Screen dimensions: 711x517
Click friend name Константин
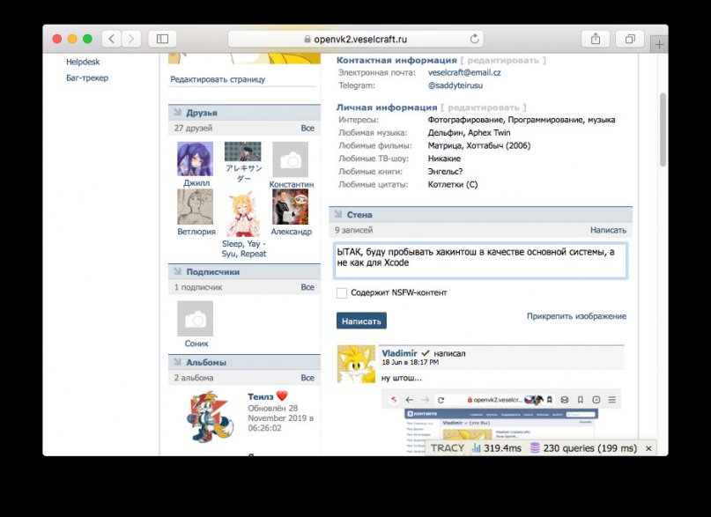[291, 184]
